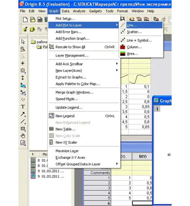Select the Insert Equation tool
This screenshot has height=206, width=190.
(x=23, y=143)
